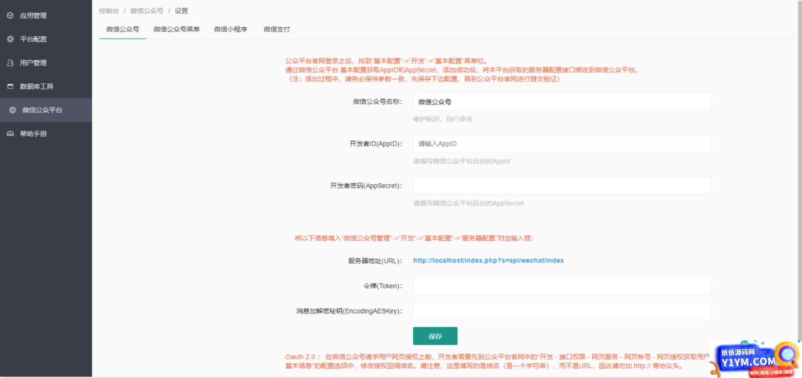This screenshot has height=378, width=802.
Task: Open 平台配置 menu item
Action: click(46, 39)
